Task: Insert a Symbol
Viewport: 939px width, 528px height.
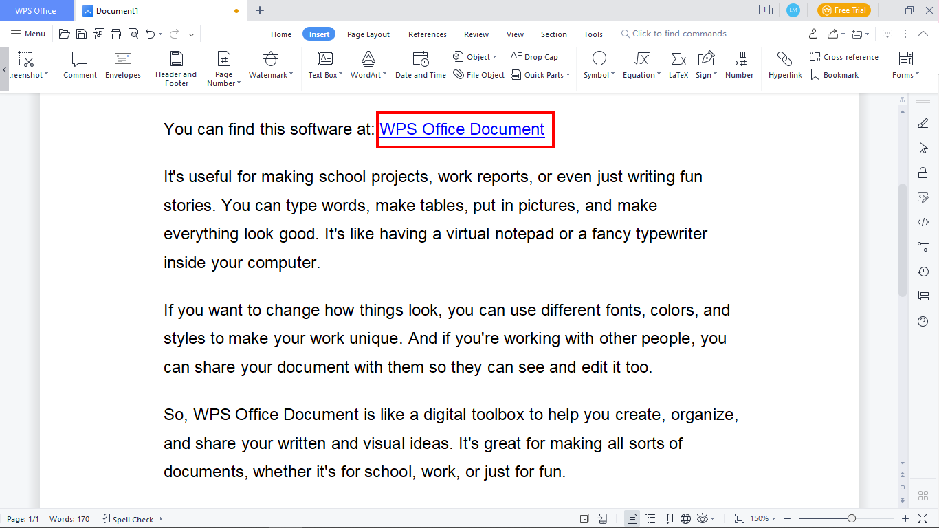Action: tap(596, 65)
